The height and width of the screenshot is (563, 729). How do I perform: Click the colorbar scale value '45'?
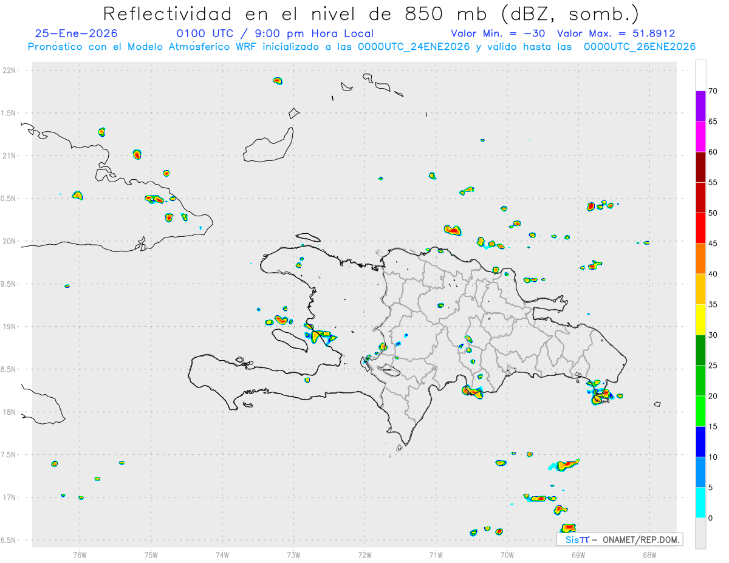click(713, 244)
